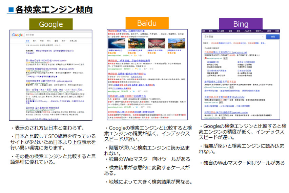Click the red icon beside www.pac-group.net

click(206, 58)
